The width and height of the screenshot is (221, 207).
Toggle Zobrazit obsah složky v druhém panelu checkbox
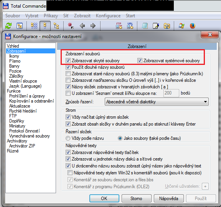coord(68,124)
